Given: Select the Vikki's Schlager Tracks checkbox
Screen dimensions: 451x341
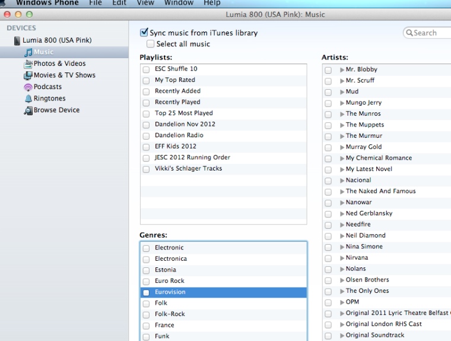Looking at the screenshot, I should coord(146,169).
